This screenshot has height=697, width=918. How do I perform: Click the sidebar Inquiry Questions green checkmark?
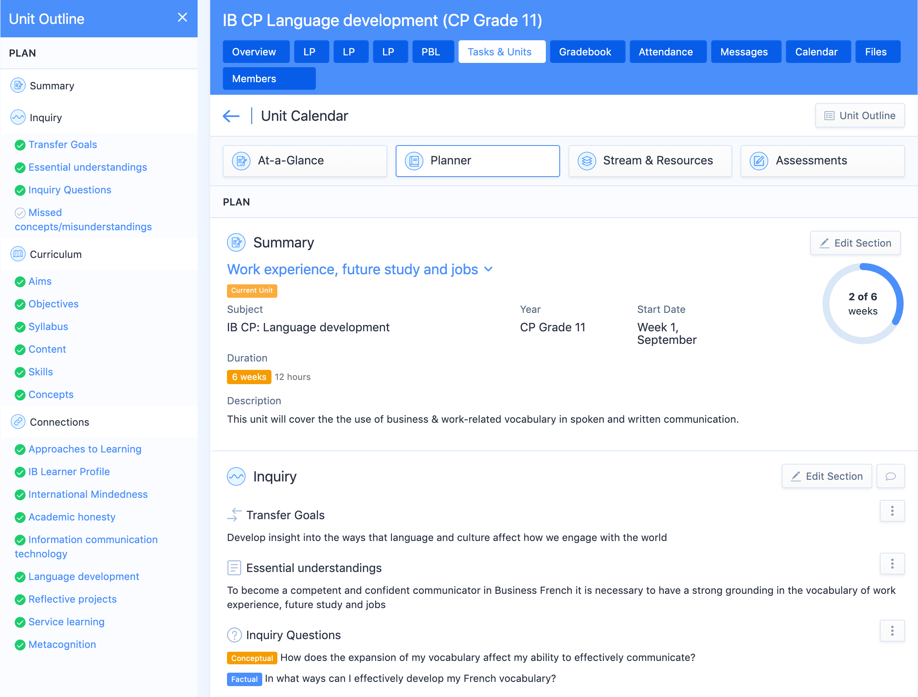(20, 190)
